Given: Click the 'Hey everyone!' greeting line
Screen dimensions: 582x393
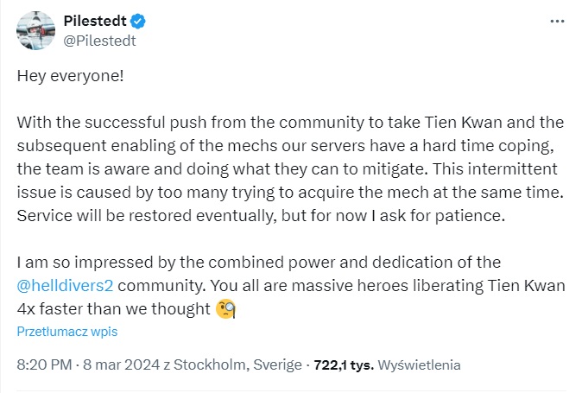Looking at the screenshot, I should 71,75.
